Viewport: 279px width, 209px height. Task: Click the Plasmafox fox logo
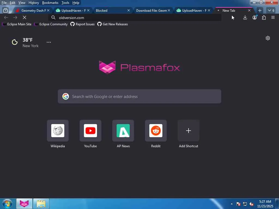click(x=107, y=67)
